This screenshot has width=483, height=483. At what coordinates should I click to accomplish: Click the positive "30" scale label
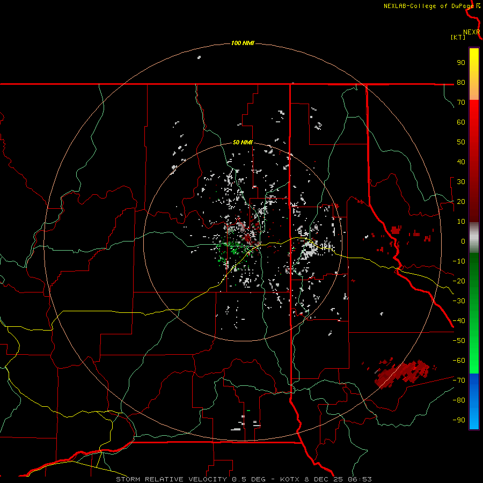coord(461,182)
